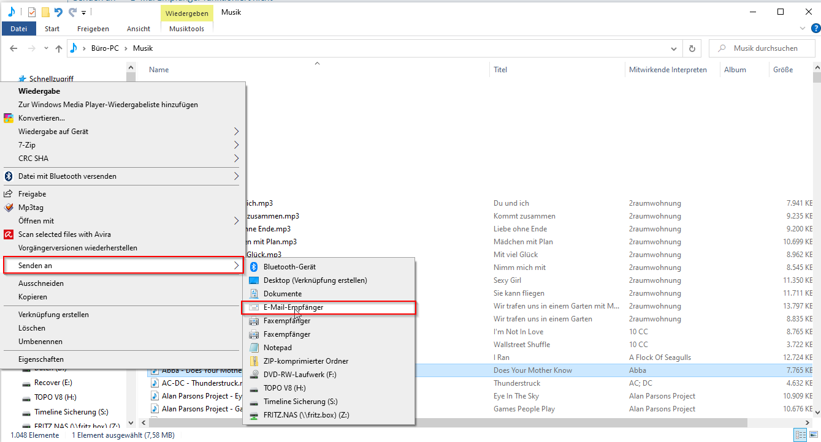Click the Musik breadcrumb in the address bar
This screenshot has width=821, height=442.
pyautogui.click(x=143, y=48)
